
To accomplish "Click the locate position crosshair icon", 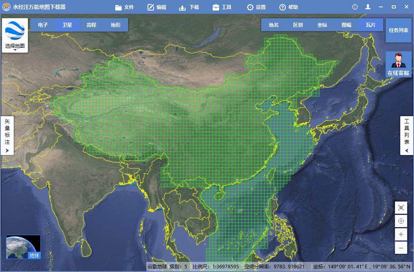I will [x=401, y=221].
